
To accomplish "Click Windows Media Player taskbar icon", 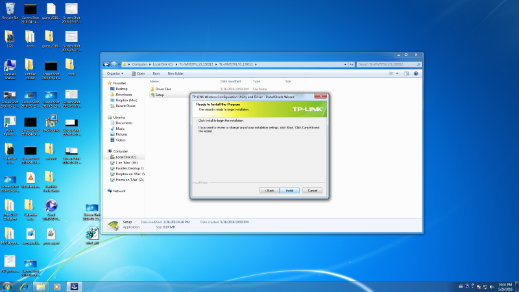I will pos(56,286).
